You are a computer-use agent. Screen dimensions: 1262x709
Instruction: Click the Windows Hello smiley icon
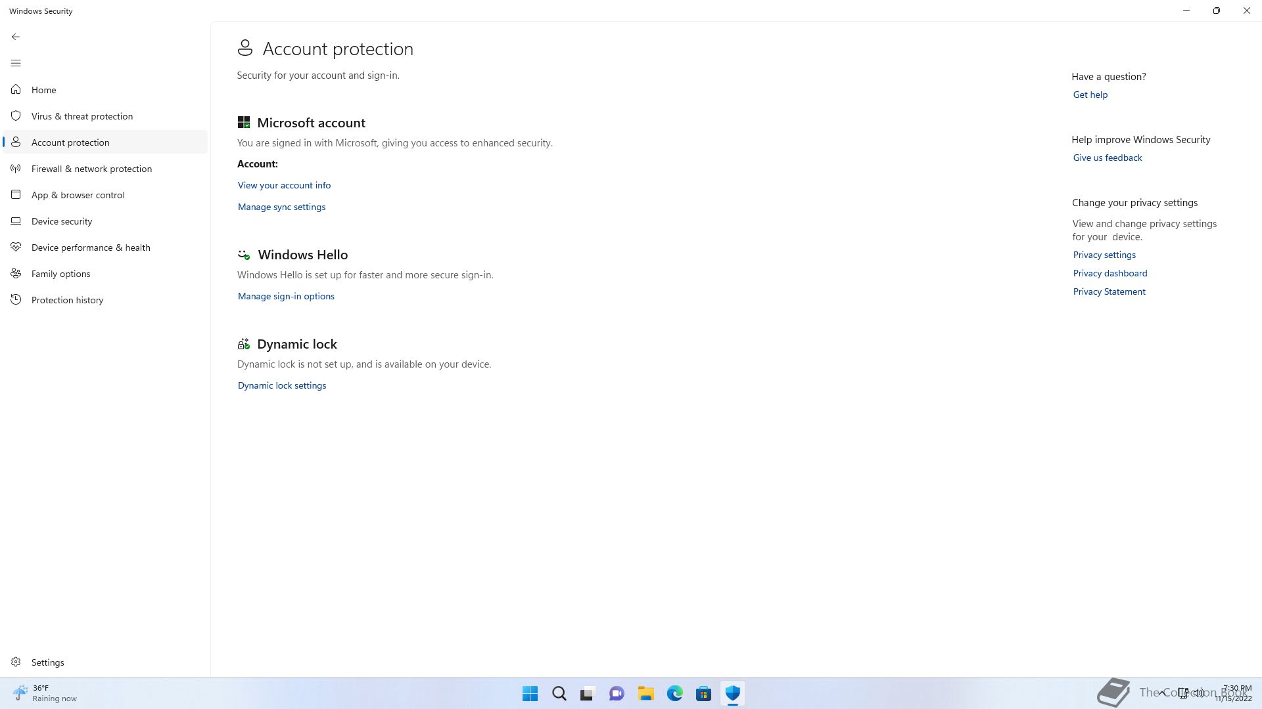pyautogui.click(x=244, y=254)
